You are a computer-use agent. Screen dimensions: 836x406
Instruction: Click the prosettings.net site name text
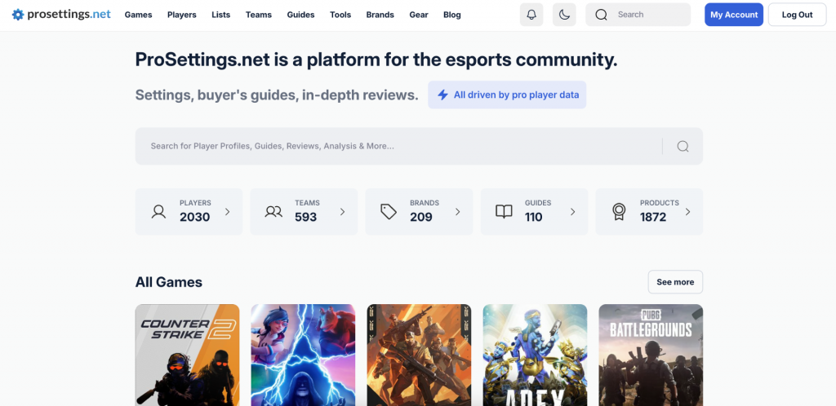[69, 15]
